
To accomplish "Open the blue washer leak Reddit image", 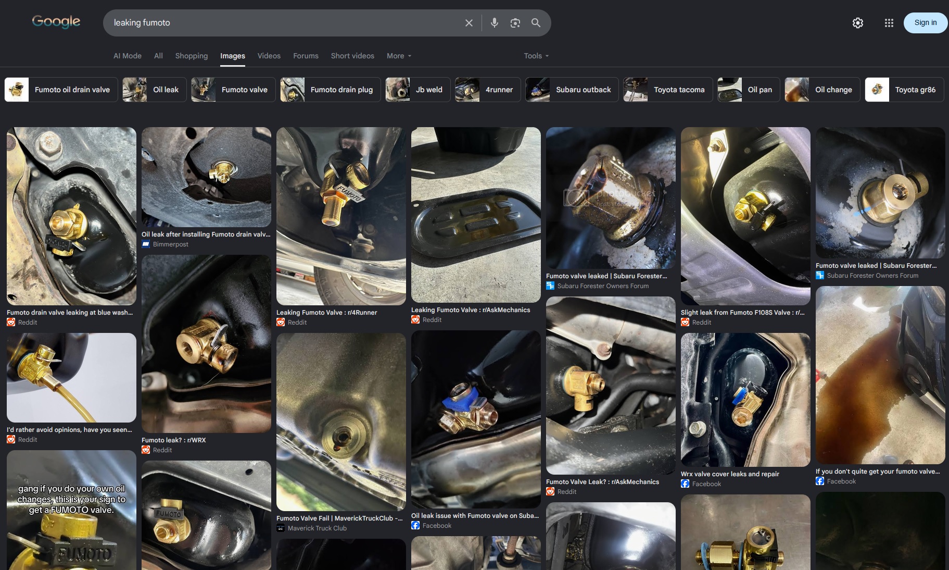I will pyautogui.click(x=71, y=216).
